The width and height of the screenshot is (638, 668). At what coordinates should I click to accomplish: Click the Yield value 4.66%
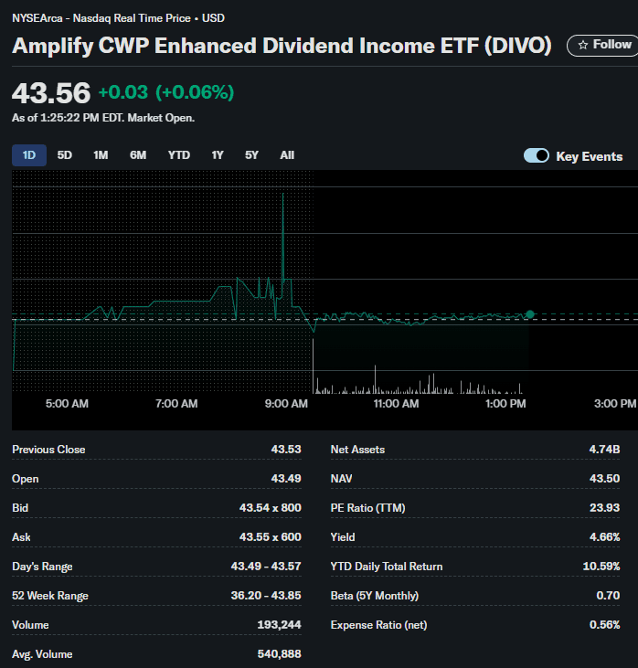pos(604,537)
